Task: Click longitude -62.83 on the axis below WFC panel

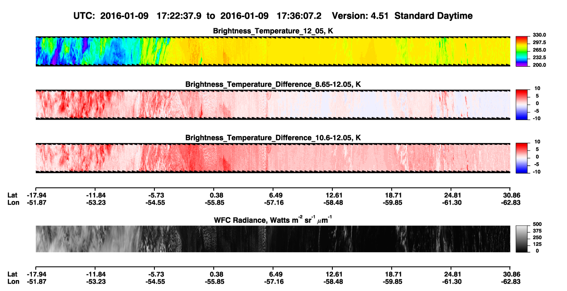Action: (x=511, y=281)
